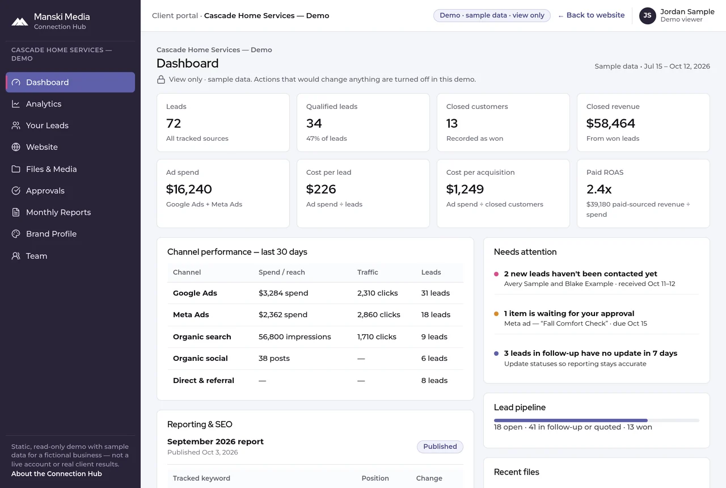726x488 pixels.
Task: Click the Meta Ads channel row
Action: tap(315, 315)
